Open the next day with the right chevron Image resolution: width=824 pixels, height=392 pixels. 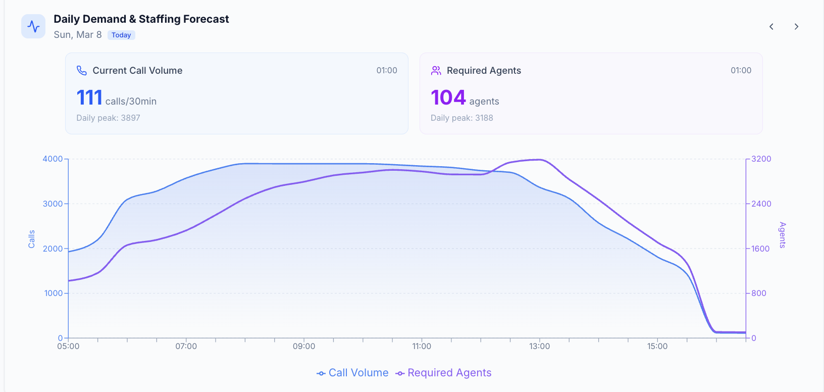[x=796, y=26]
